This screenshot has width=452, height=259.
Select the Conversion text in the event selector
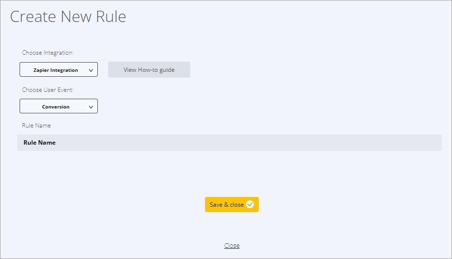(x=56, y=107)
